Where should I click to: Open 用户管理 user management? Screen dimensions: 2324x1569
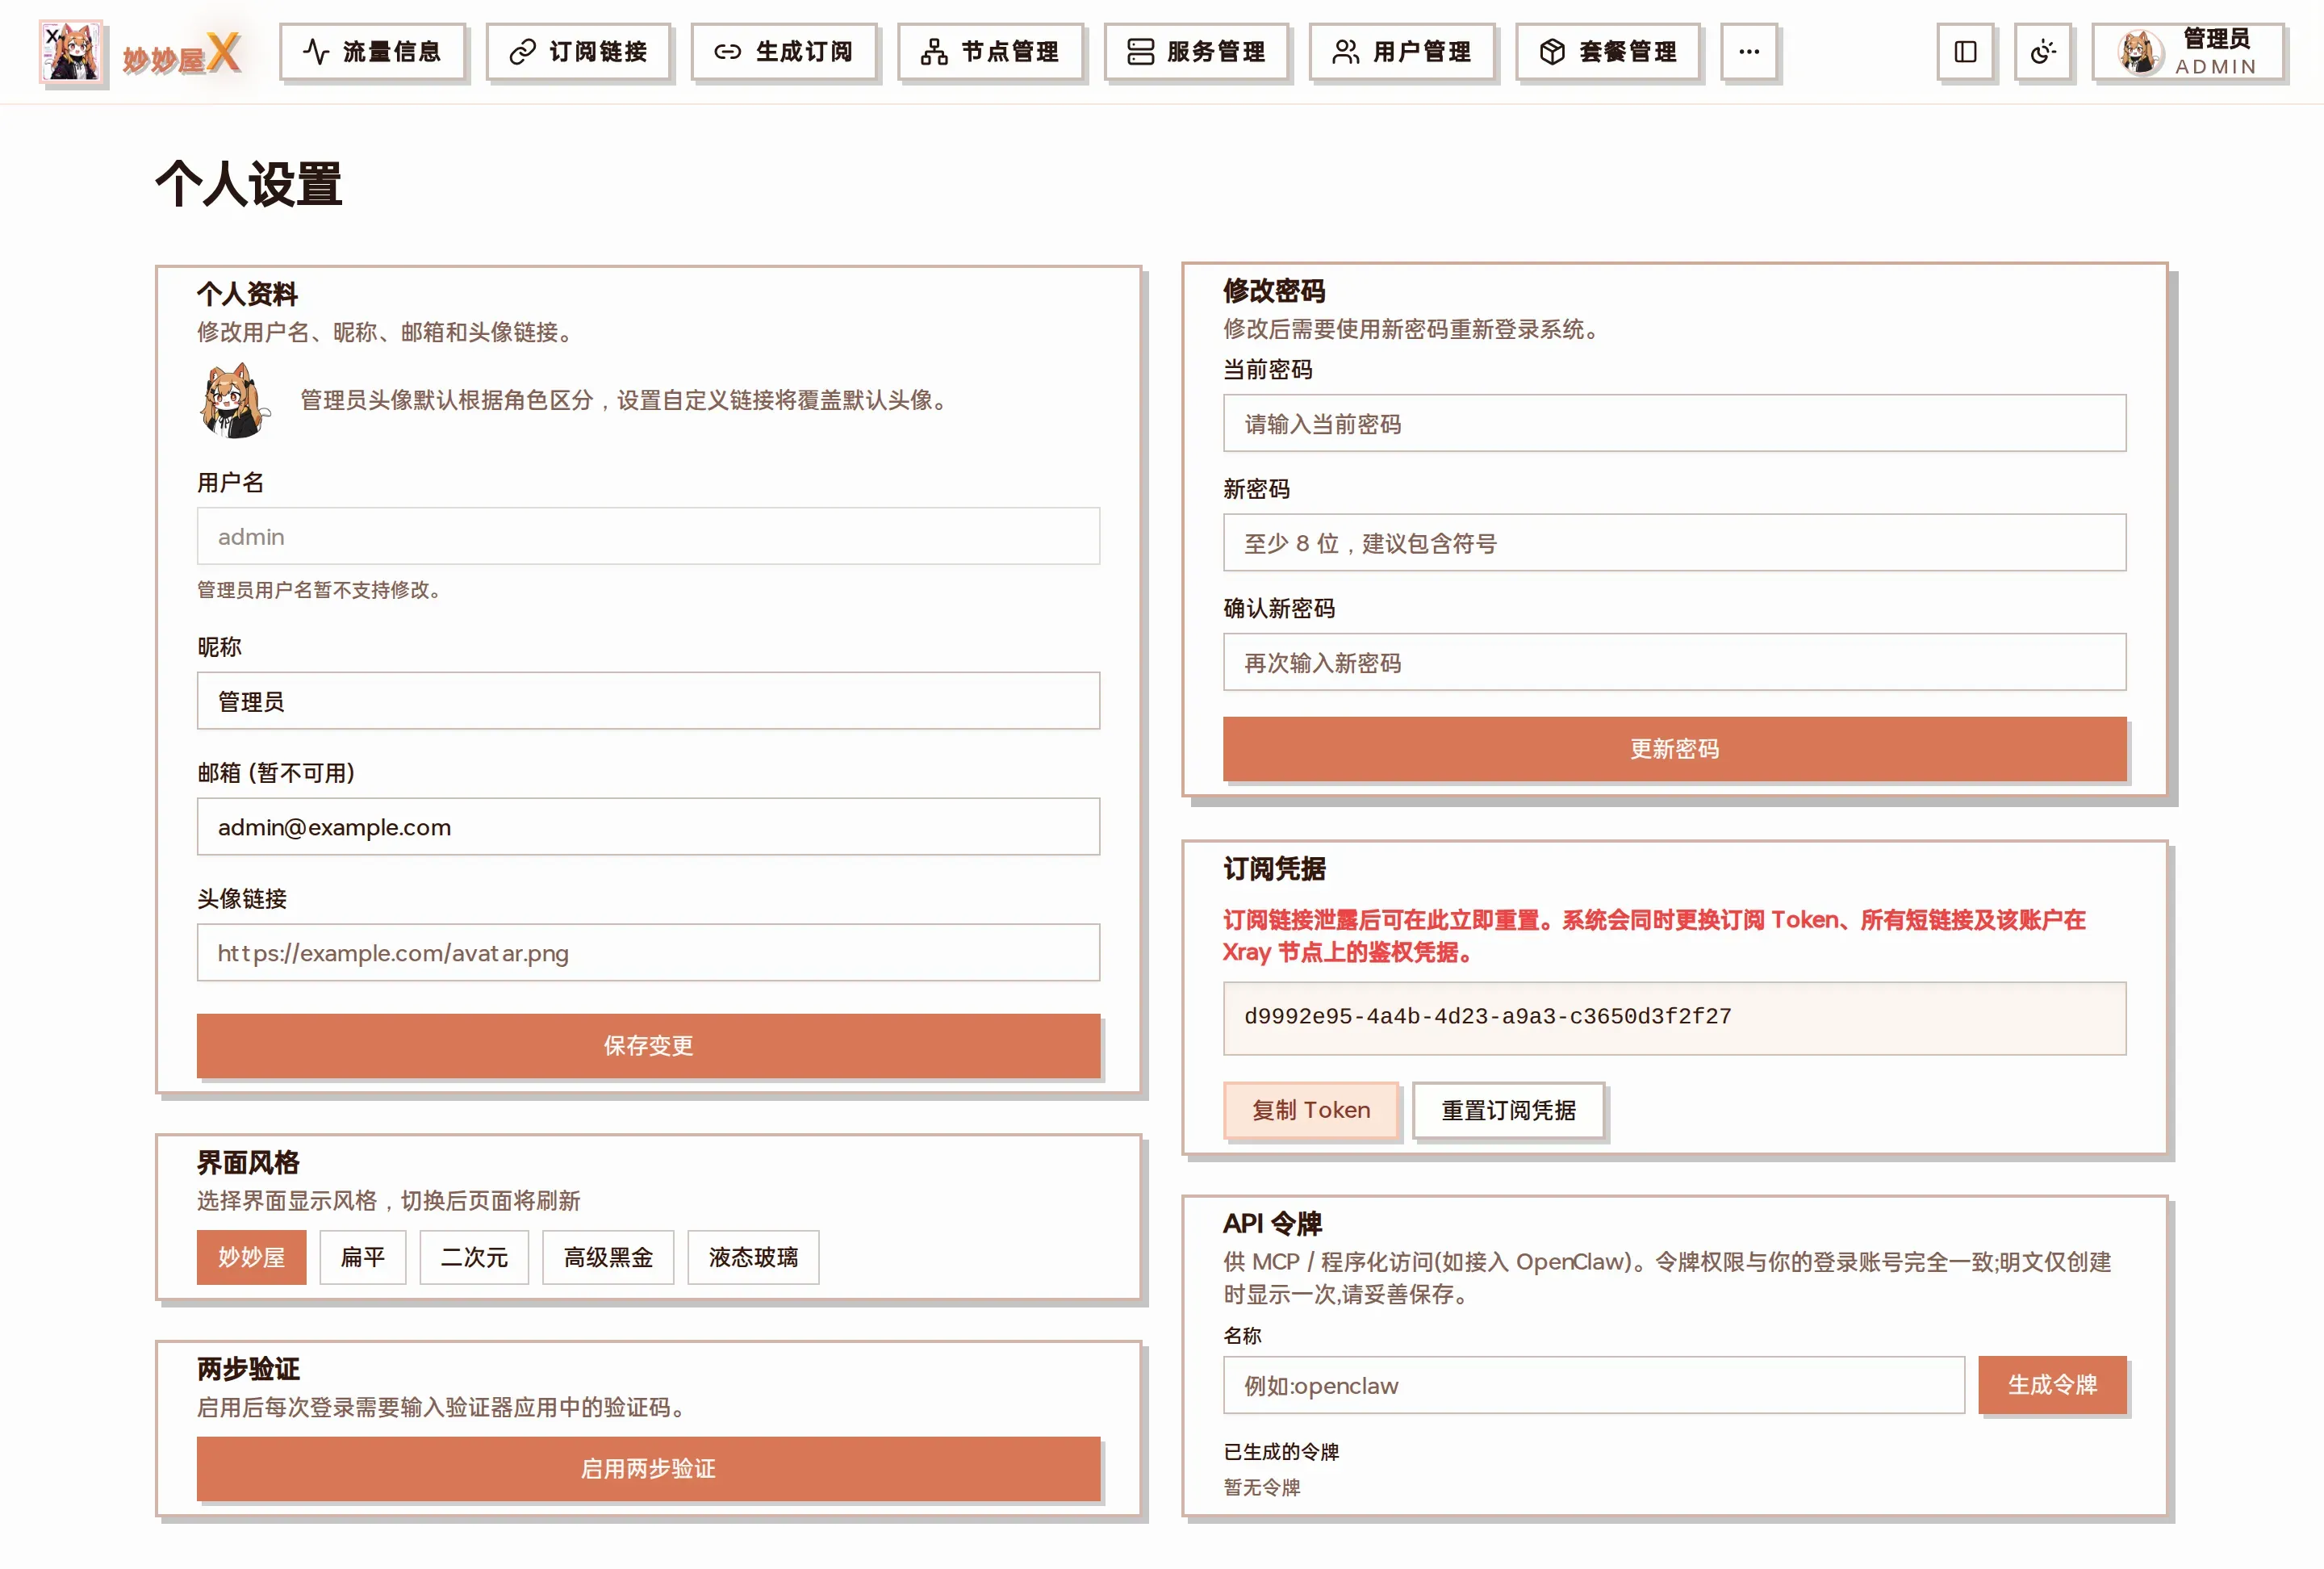(x=1402, y=51)
